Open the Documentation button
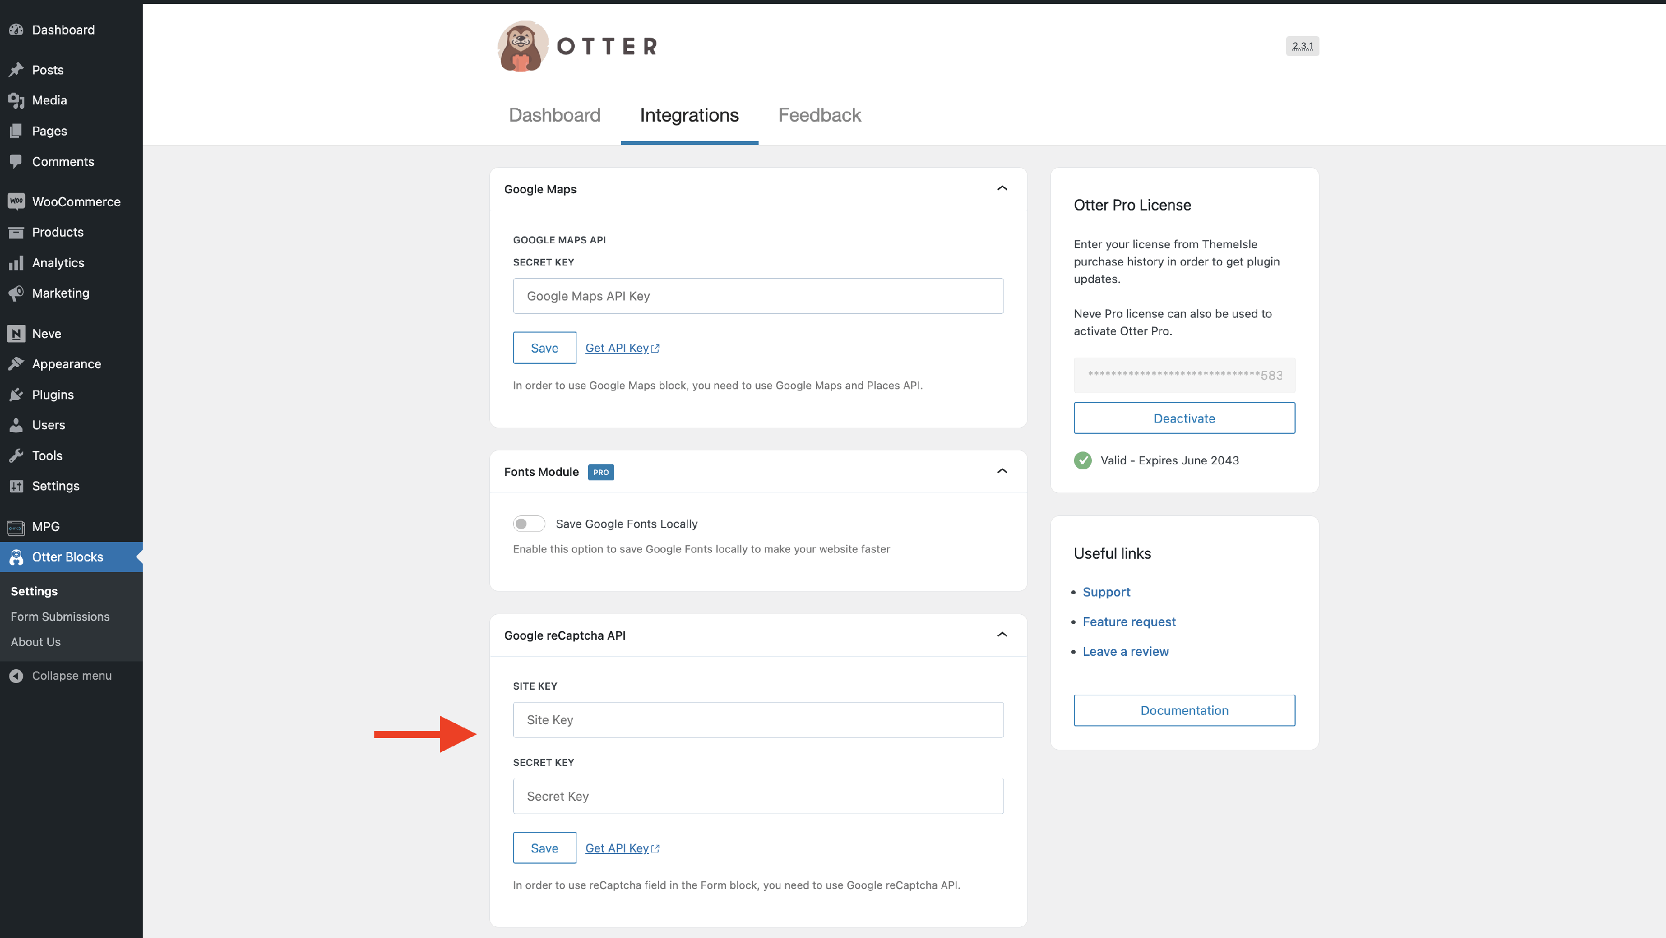Image resolution: width=1666 pixels, height=938 pixels. click(1183, 710)
